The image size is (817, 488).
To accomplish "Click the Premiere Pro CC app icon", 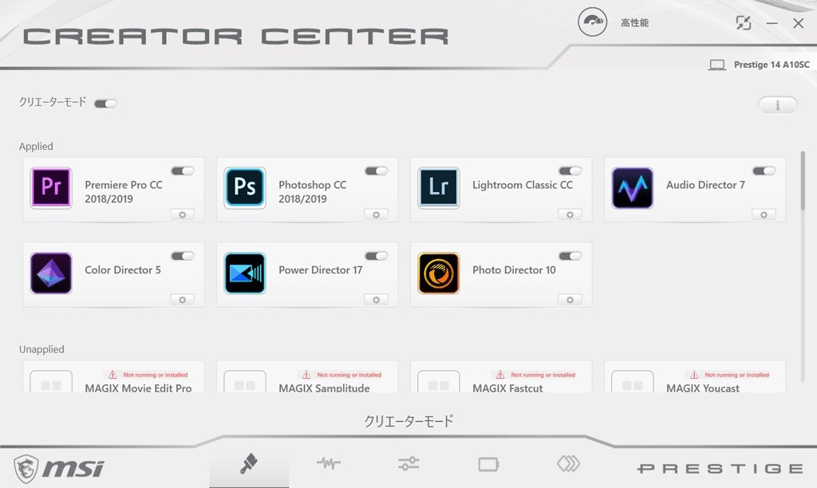I will click(51, 187).
